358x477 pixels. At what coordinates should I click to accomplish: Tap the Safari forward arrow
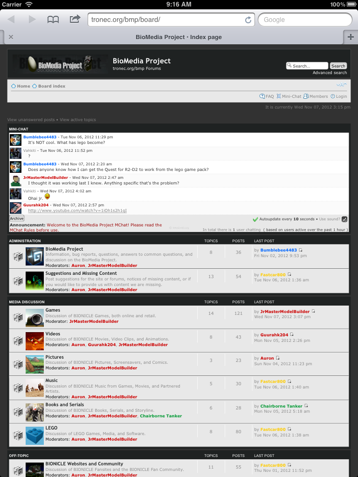click(32, 20)
